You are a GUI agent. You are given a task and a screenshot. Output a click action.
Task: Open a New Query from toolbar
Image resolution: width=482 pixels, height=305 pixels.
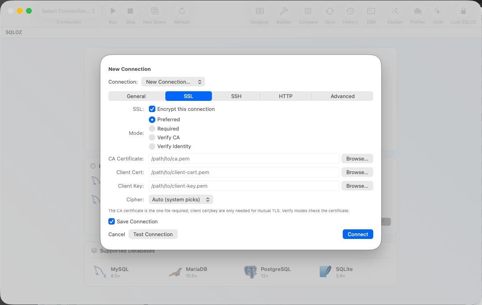point(155,11)
